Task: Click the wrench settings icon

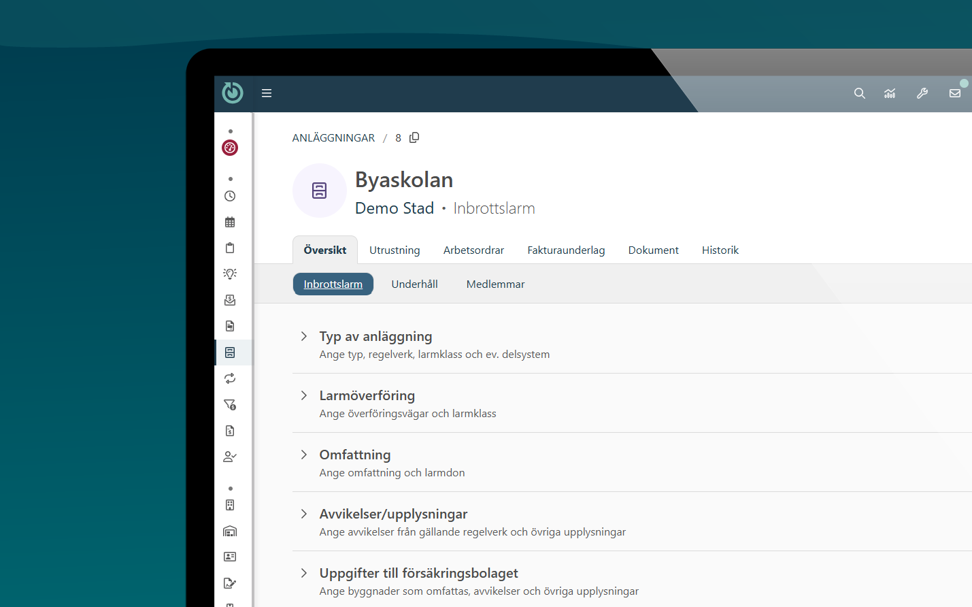Action: point(922,93)
